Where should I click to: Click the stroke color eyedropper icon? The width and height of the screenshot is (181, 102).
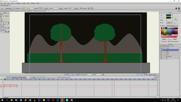[x=172, y=18]
